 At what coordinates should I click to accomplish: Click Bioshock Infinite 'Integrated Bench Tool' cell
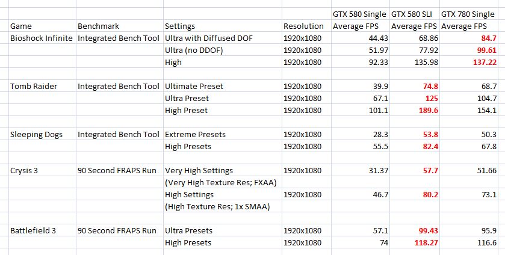click(120, 38)
